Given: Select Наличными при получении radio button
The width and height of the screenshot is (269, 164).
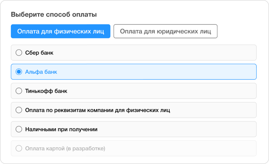Looking at the screenshot, I should [x=19, y=129].
